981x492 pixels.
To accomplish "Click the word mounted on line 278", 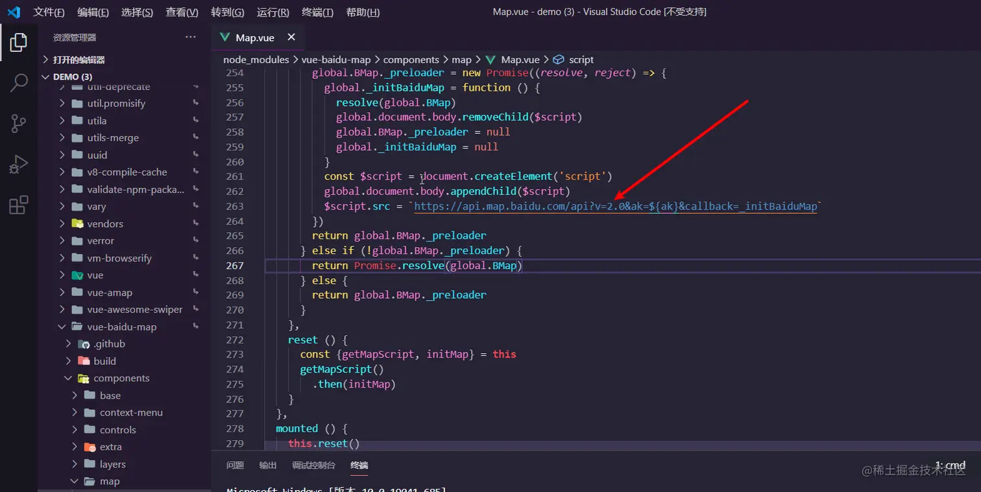I will pos(297,428).
